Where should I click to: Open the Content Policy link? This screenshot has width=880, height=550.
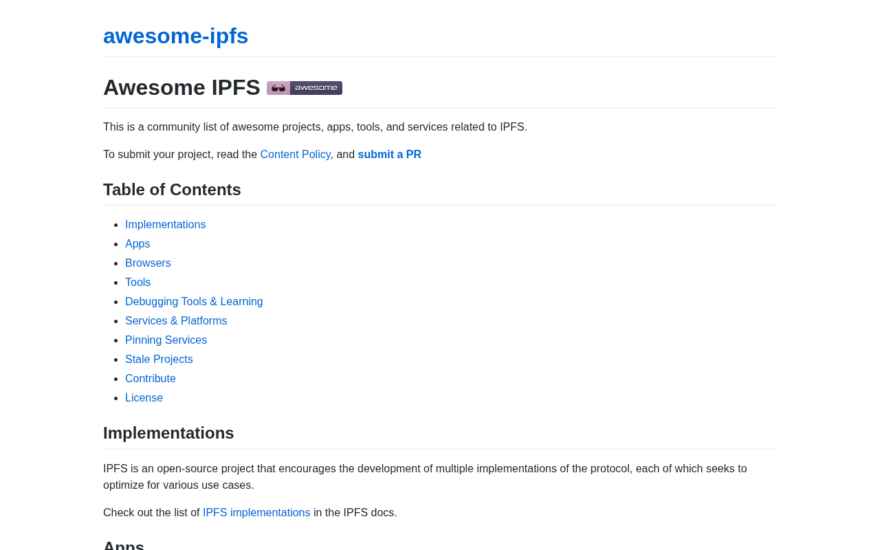(x=295, y=155)
